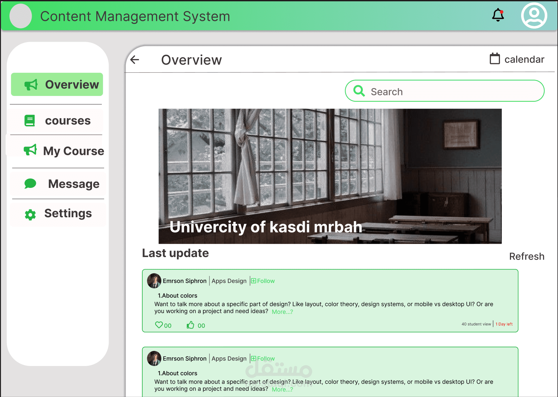This screenshot has height=397, width=558.
Task: Click the Overview page heading
Action: point(192,60)
